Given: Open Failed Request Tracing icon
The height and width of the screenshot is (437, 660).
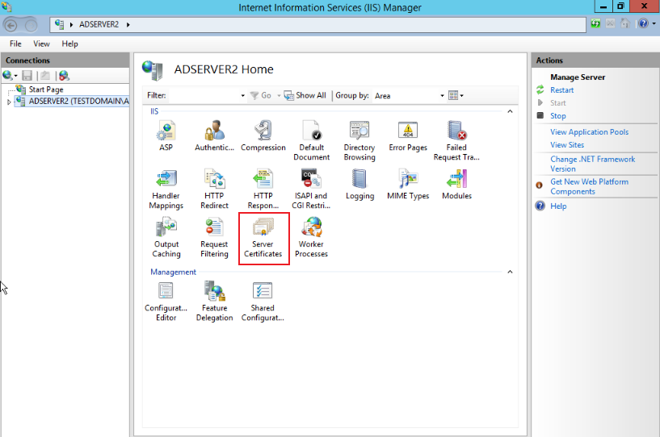Looking at the screenshot, I should pos(456,140).
